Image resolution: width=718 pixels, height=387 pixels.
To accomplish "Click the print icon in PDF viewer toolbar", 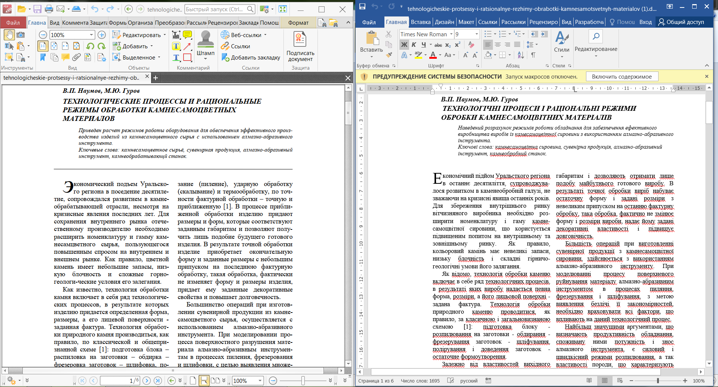I will coord(49,9).
